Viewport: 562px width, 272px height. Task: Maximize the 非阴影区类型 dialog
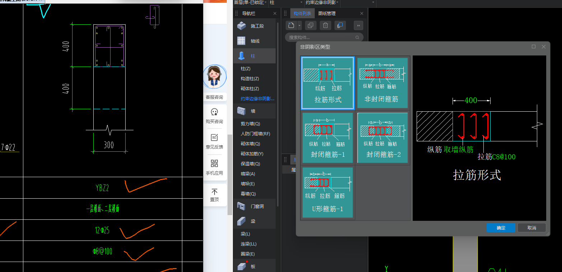(534, 47)
